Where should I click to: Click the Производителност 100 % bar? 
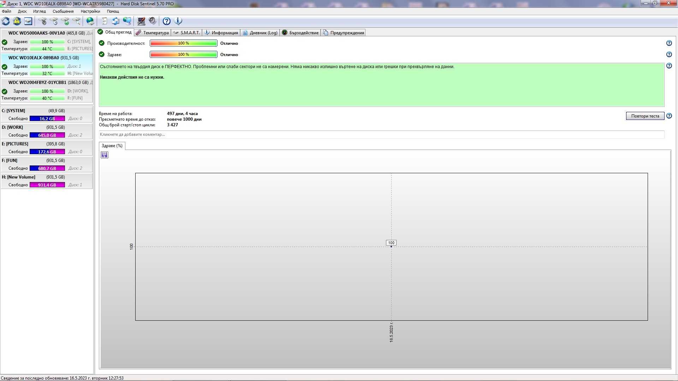(x=184, y=43)
